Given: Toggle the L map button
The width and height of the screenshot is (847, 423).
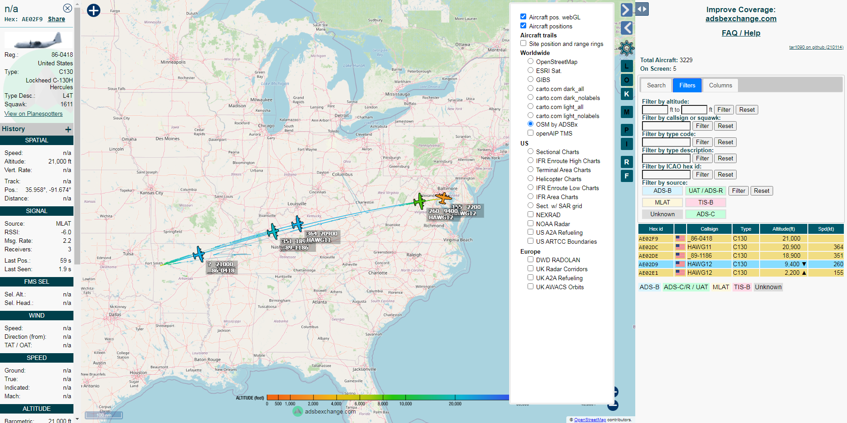Looking at the screenshot, I should pyautogui.click(x=627, y=66).
